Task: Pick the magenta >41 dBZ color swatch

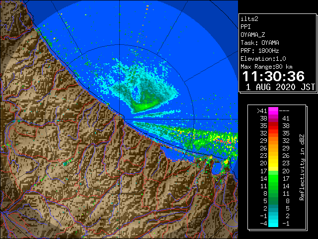Action: [273, 111]
